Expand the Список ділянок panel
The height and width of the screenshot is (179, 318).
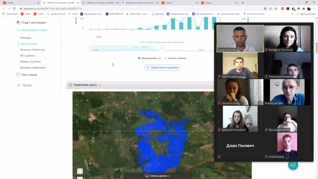point(158,176)
